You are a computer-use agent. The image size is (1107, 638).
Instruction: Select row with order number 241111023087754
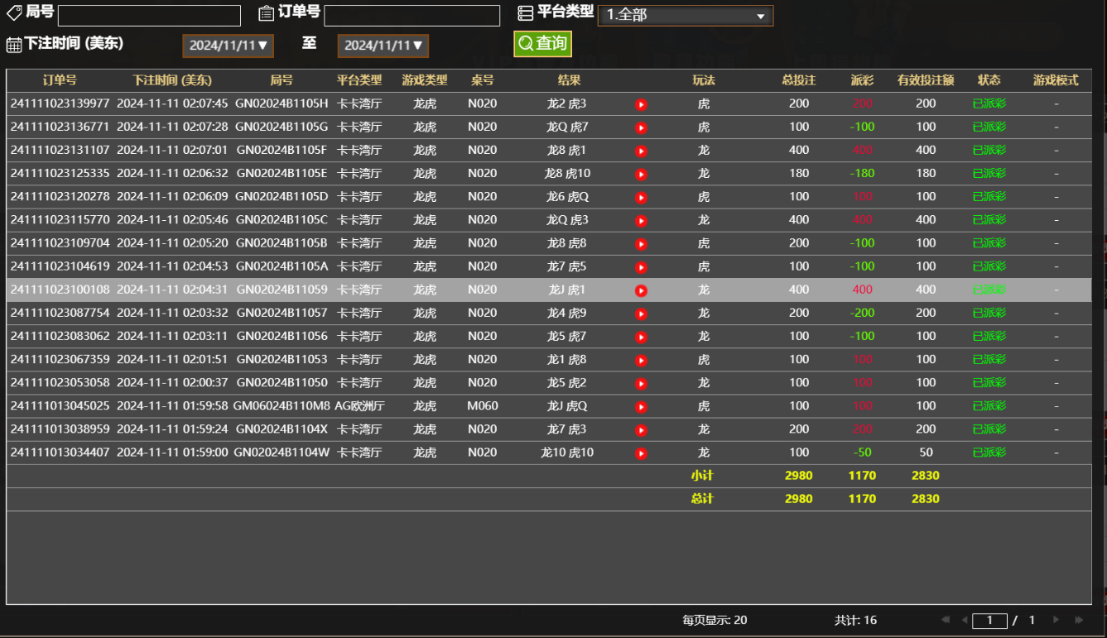(x=60, y=313)
